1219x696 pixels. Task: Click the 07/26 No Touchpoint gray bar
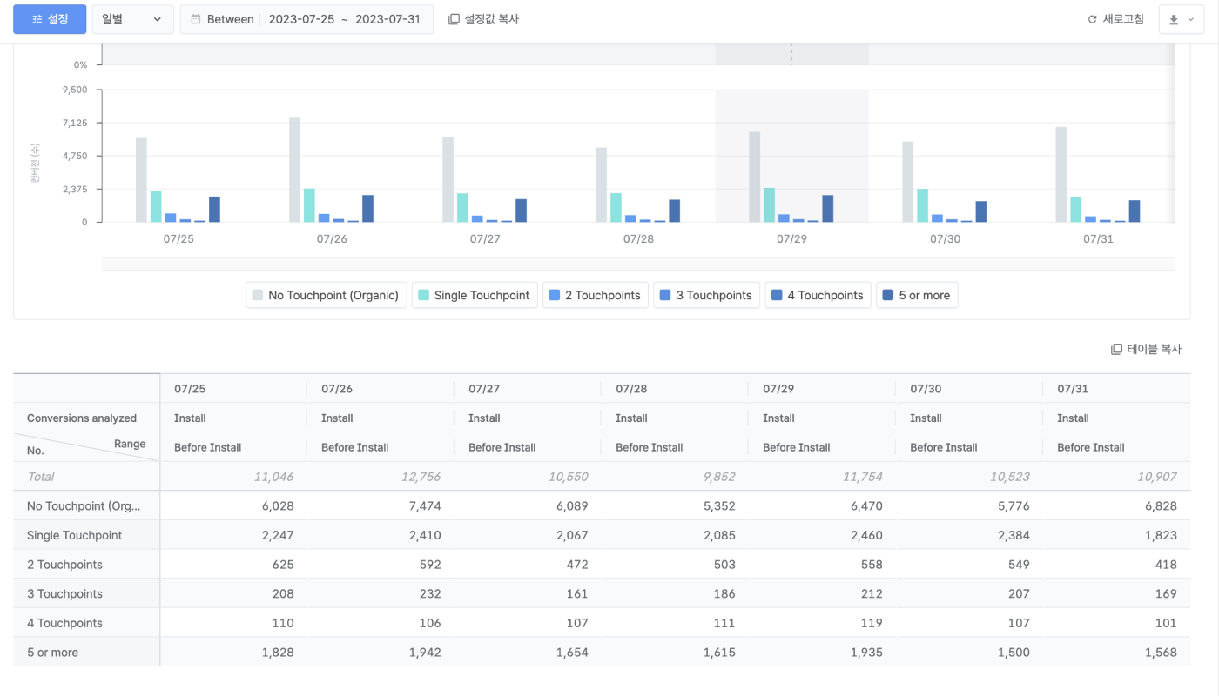point(294,170)
